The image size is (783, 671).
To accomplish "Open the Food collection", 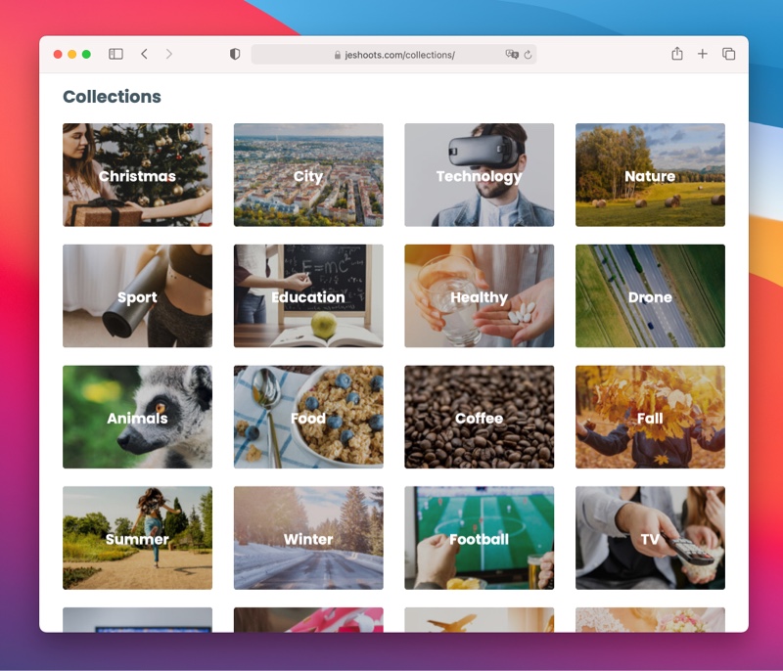I will pyautogui.click(x=308, y=417).
